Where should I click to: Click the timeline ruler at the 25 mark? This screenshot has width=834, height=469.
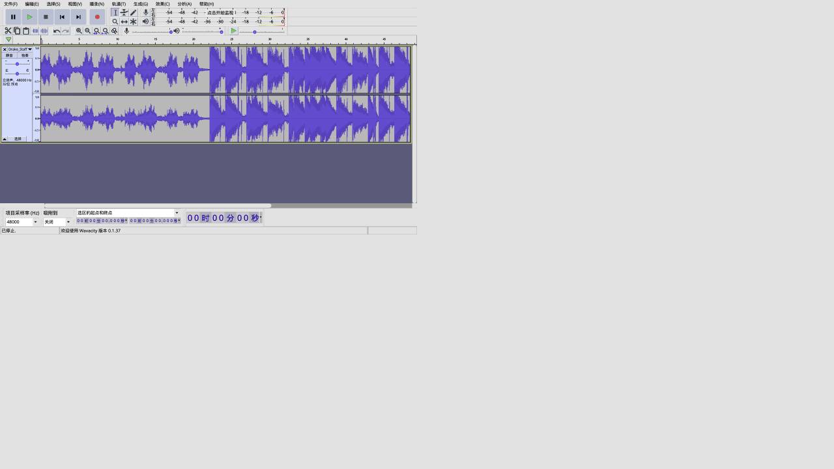point(231,40)
